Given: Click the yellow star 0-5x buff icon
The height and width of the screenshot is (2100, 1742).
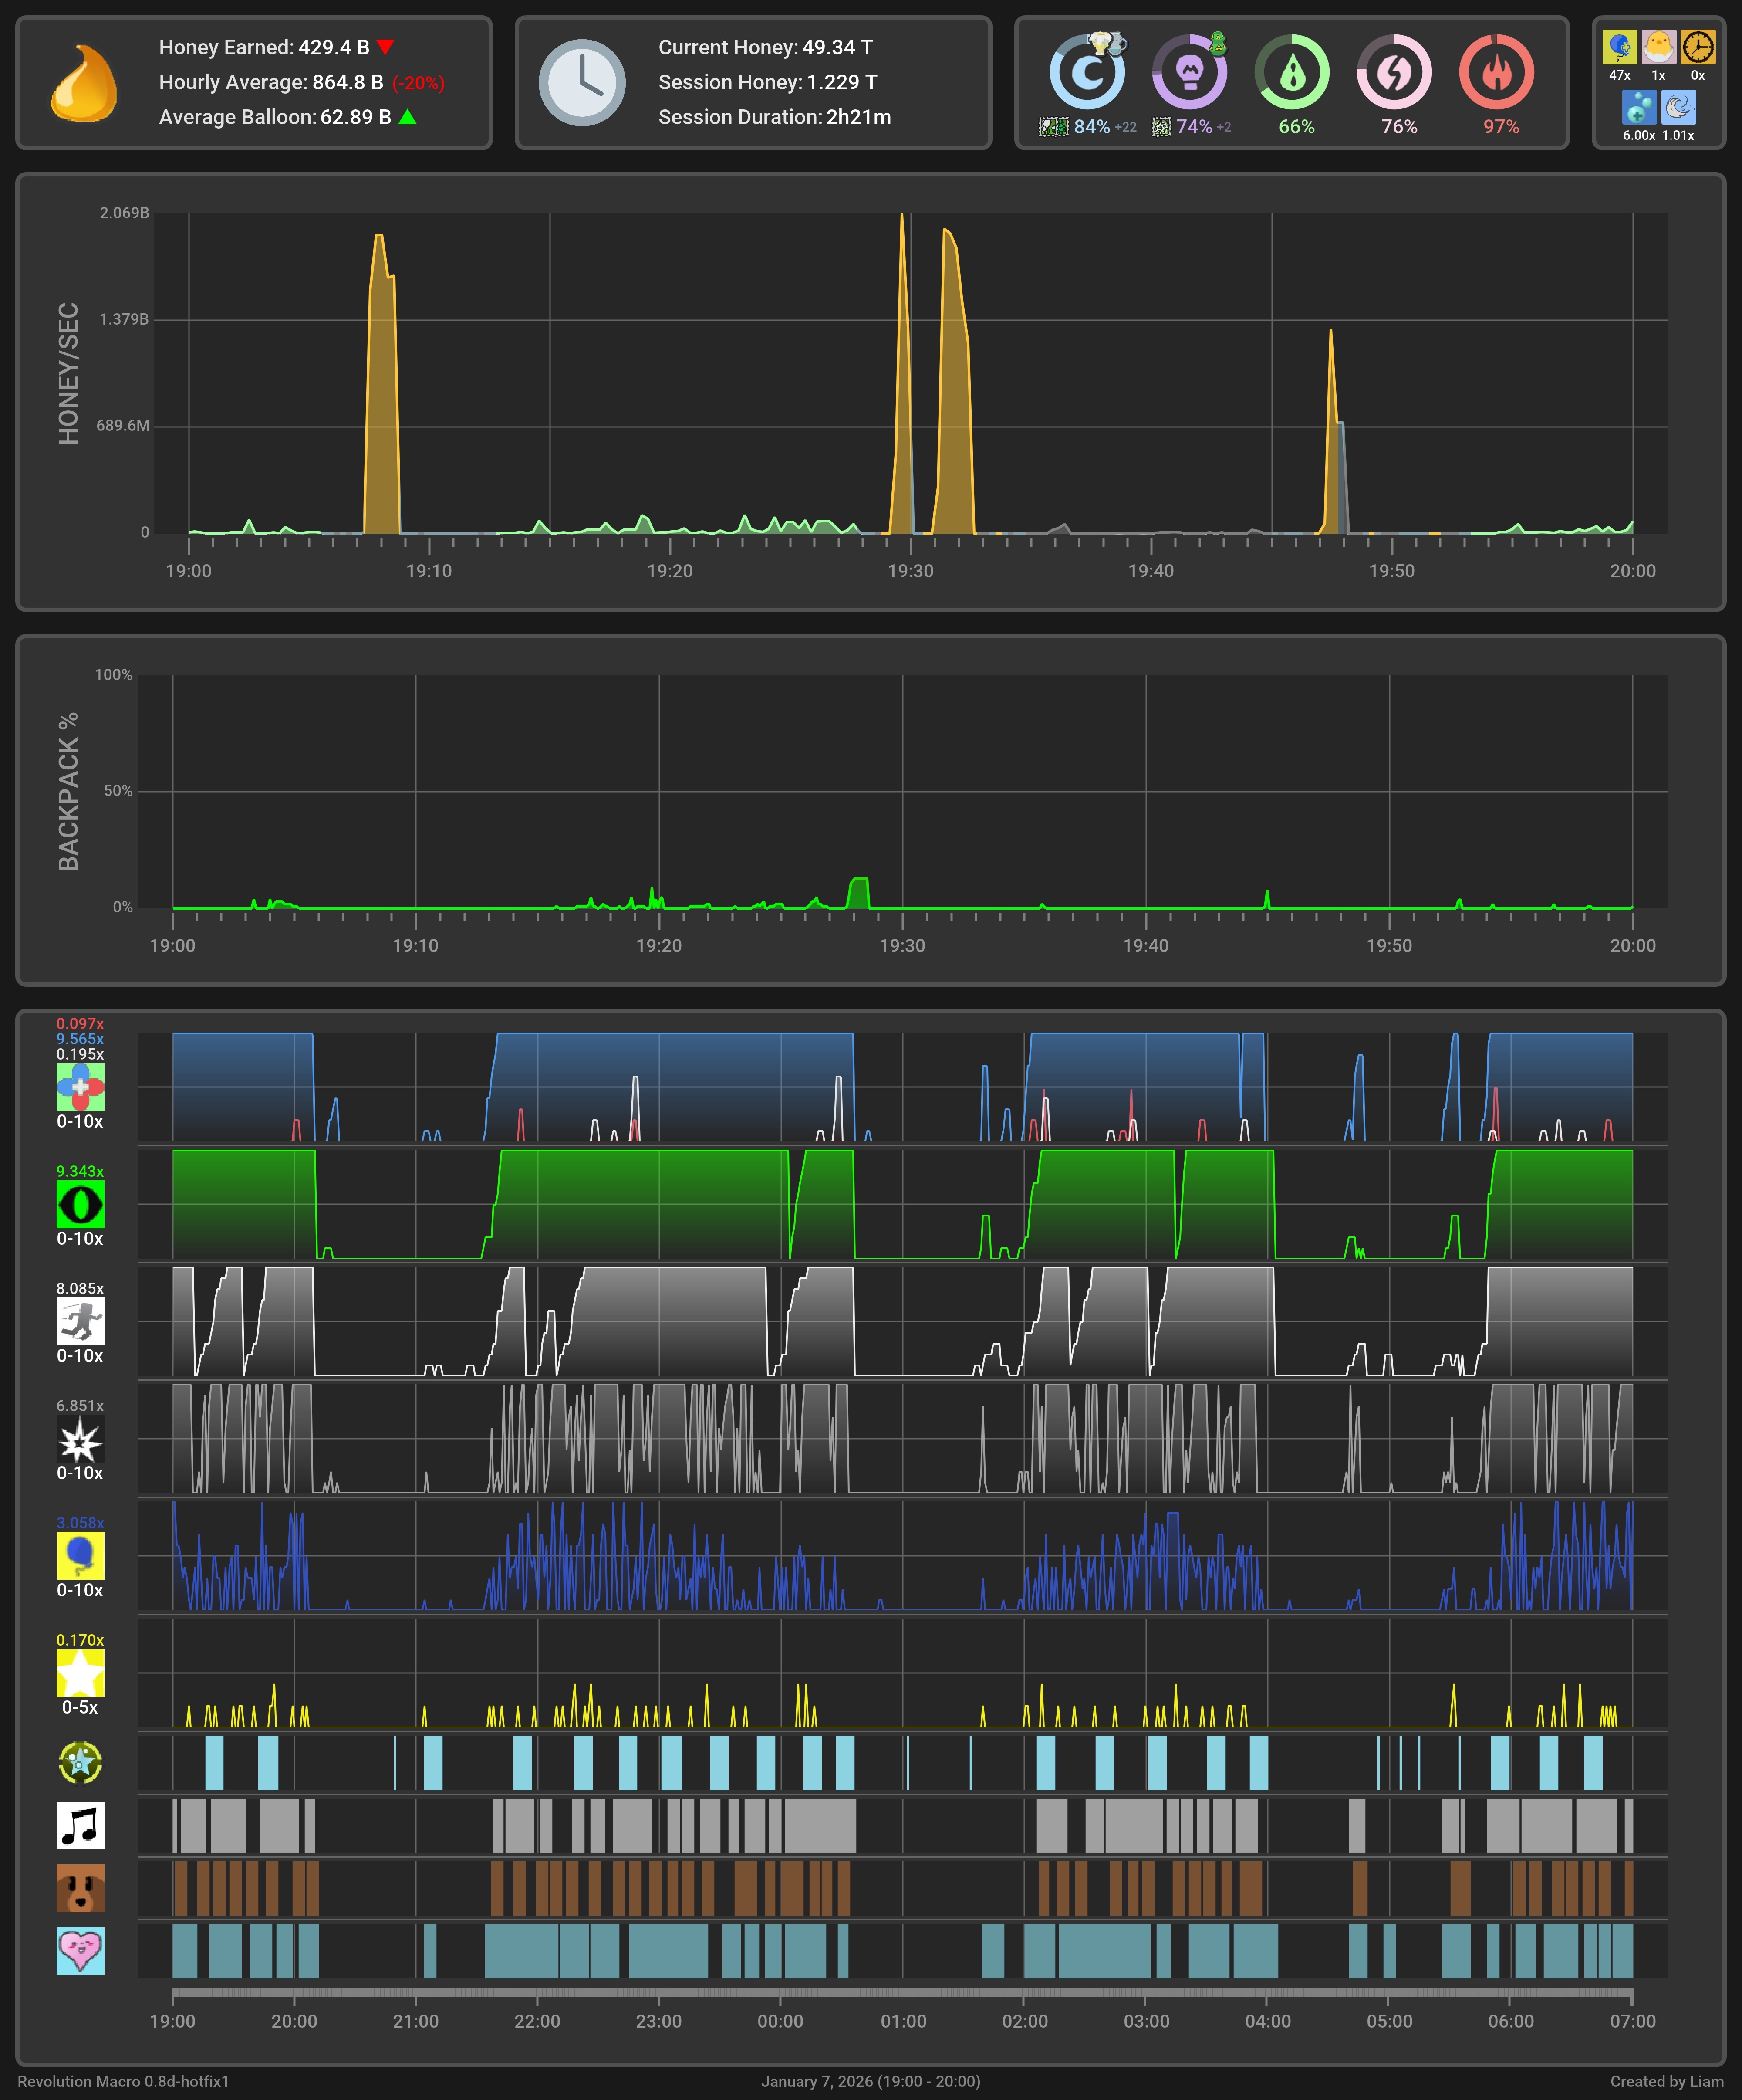Looking at the screenshot, I should [80, 1673].
